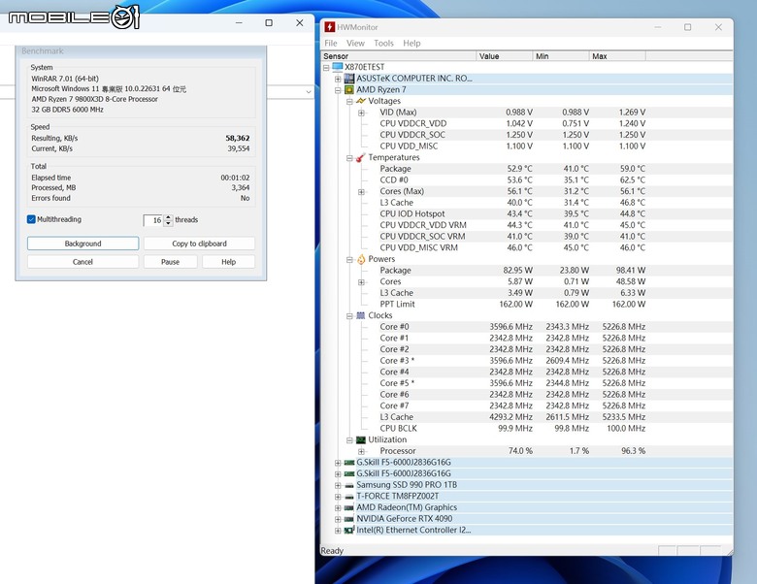Click the Value column header
Screen dimensions: 757x584
504,56
